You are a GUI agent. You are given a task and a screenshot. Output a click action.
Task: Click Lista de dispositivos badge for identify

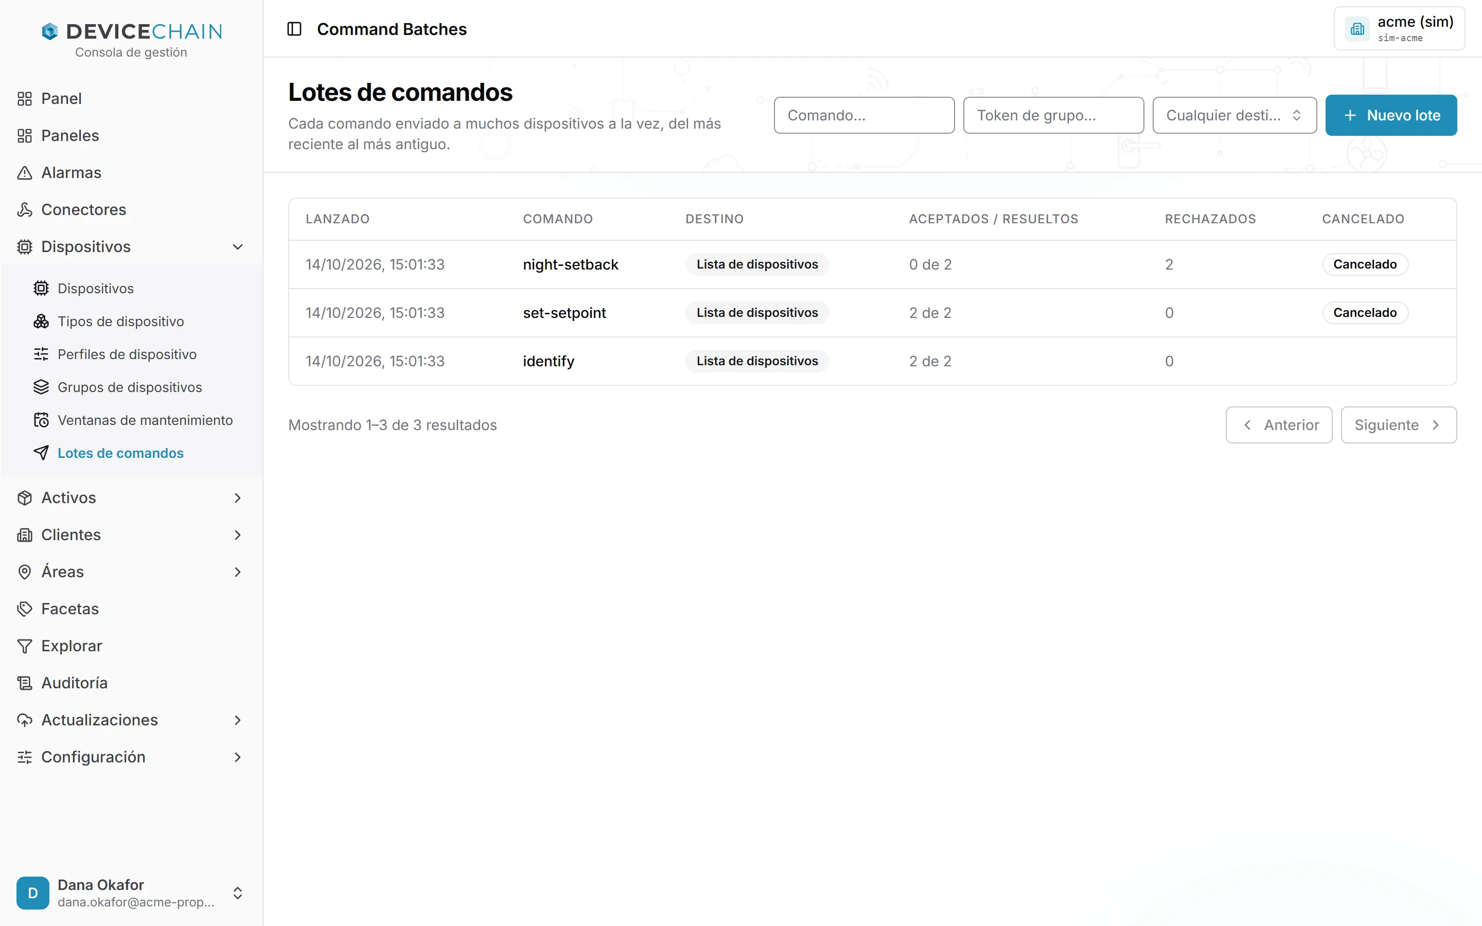click(x=757, y=361)
